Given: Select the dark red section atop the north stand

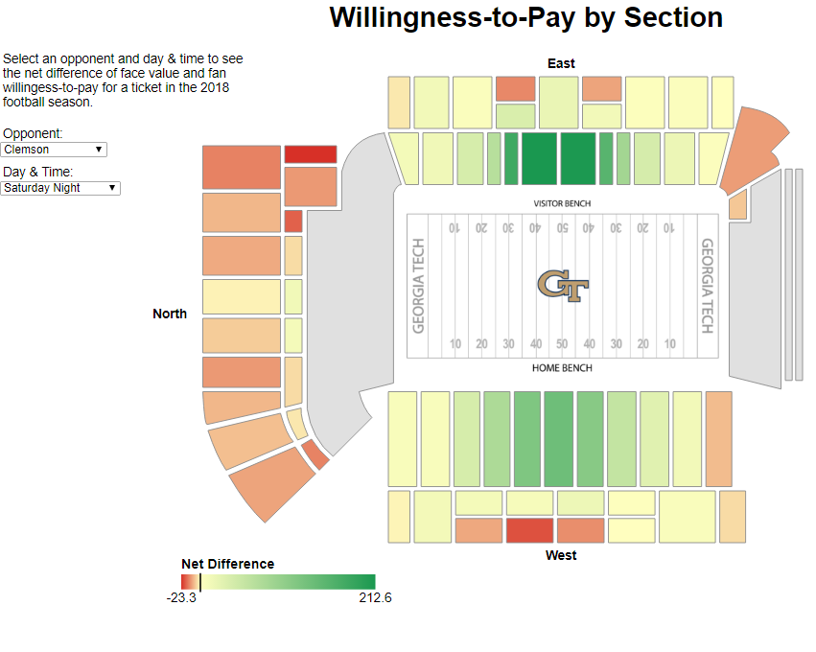Looking at the screenshot, I should click(x=310, y=154).
